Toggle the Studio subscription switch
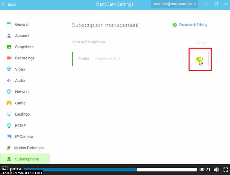This screenshot has height=175, width=230. pos(200,59)
